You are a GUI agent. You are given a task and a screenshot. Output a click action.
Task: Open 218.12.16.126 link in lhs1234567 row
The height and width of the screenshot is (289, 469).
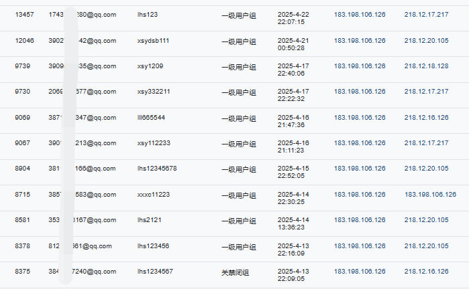click(x=426, y=272)
